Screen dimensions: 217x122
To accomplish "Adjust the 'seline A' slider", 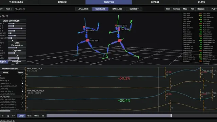I will tap(17, 36).
